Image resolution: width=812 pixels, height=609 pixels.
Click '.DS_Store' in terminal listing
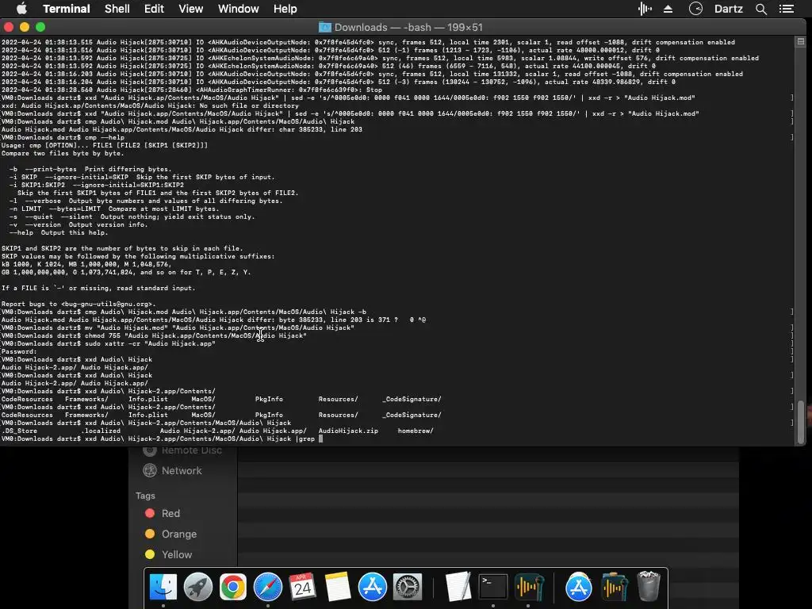click(x=19, y=431)
